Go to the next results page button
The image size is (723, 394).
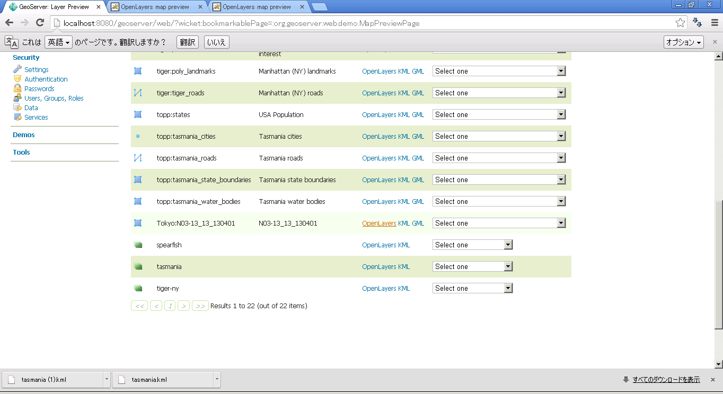tap(183, 306)
